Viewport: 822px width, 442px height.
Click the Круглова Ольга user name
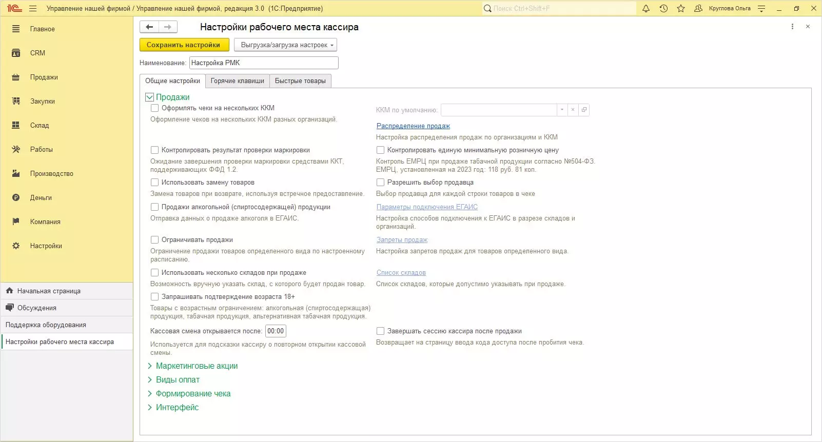730,8
